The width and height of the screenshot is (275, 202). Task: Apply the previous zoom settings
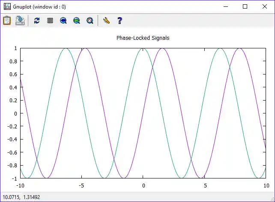click(x=63, y=20)
